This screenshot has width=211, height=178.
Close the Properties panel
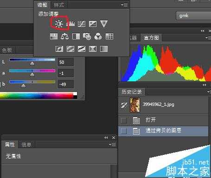tap(114, 137)
